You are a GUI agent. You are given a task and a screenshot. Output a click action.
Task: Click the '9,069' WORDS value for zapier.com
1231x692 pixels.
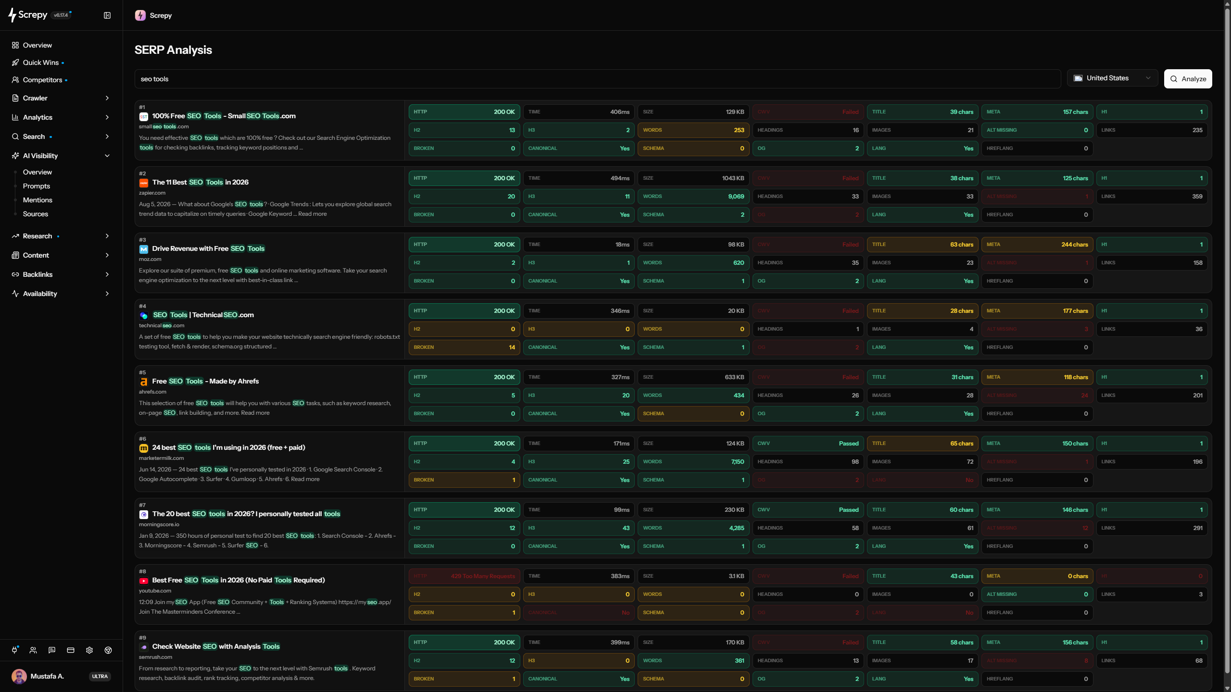click(x=736, y=197)
